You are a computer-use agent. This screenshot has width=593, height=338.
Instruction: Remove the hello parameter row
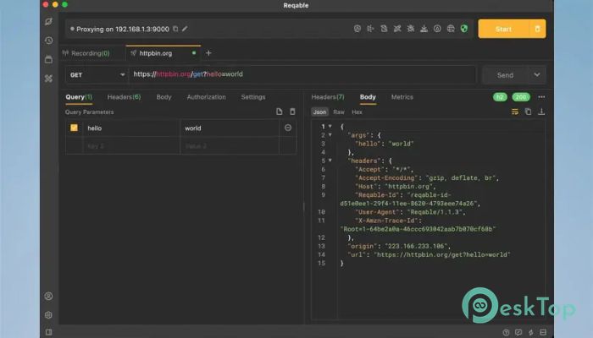click(288, 128)
